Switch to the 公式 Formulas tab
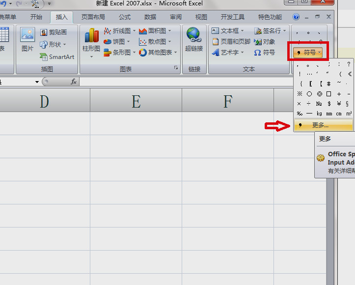Image resolution: width=355 pixels, height=285 pixels. tap(125, 17)
